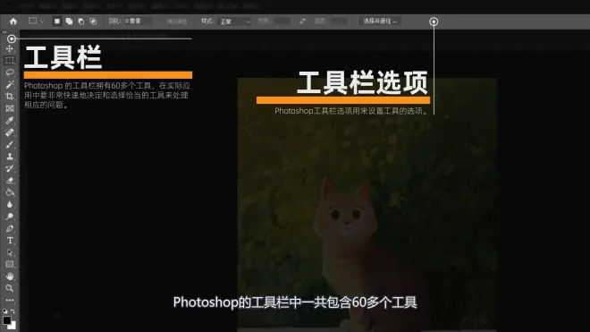Select the Paint Bucket tool
The image size is (590, 332).
pyautogui.click(x=10, y=192)
